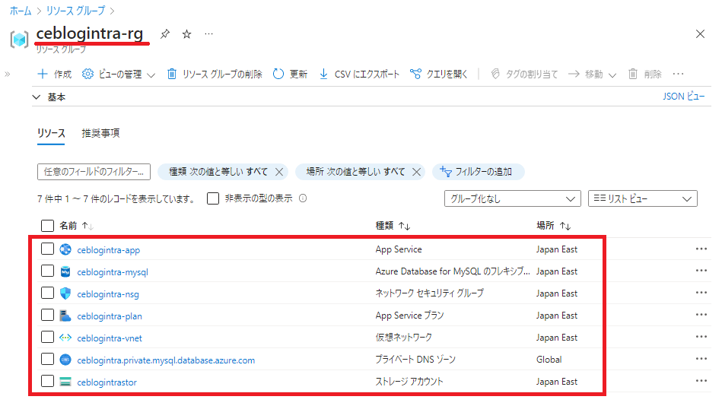Click CSV にエクスポート
The width and height of the screenshot is (722, 406).
click(359, 74)
